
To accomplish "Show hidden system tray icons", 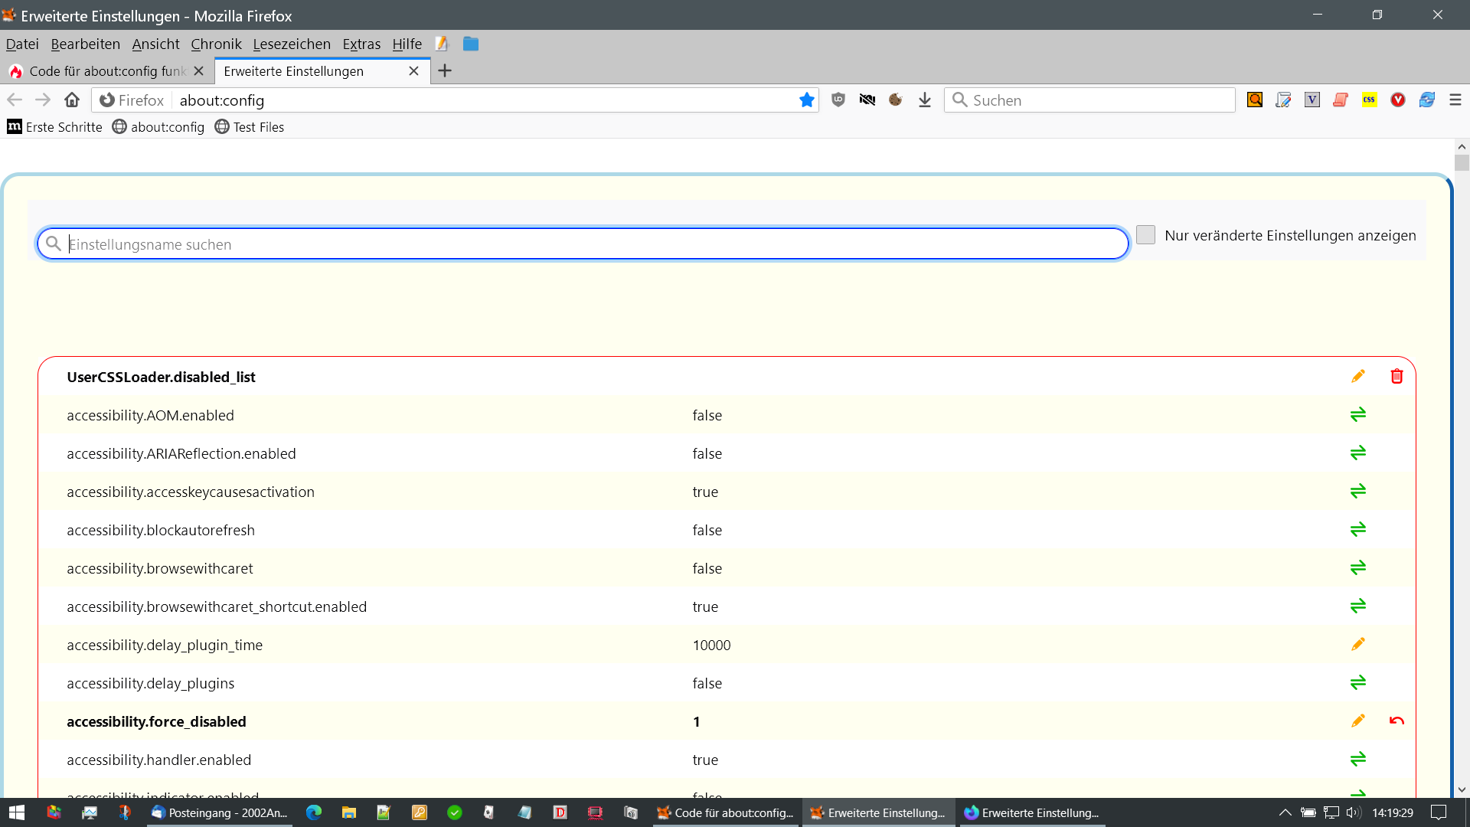I will click(1285, 812).
